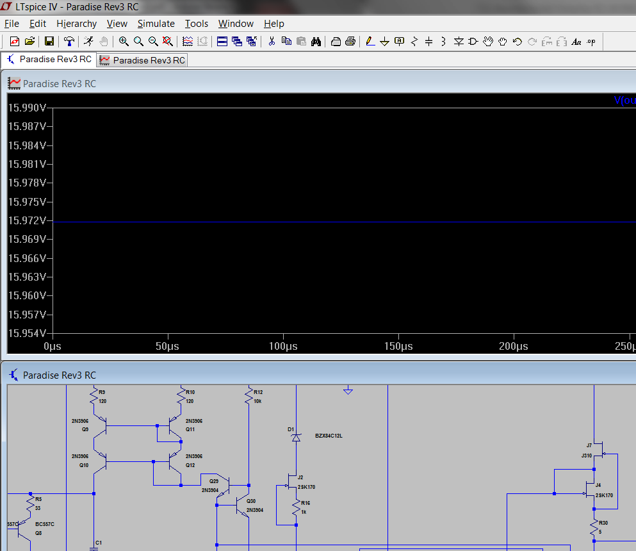The height and width of the screenshot is (551, 636).
Task: Click the New Schematic toolbar icon
Action: pos(15,42)
